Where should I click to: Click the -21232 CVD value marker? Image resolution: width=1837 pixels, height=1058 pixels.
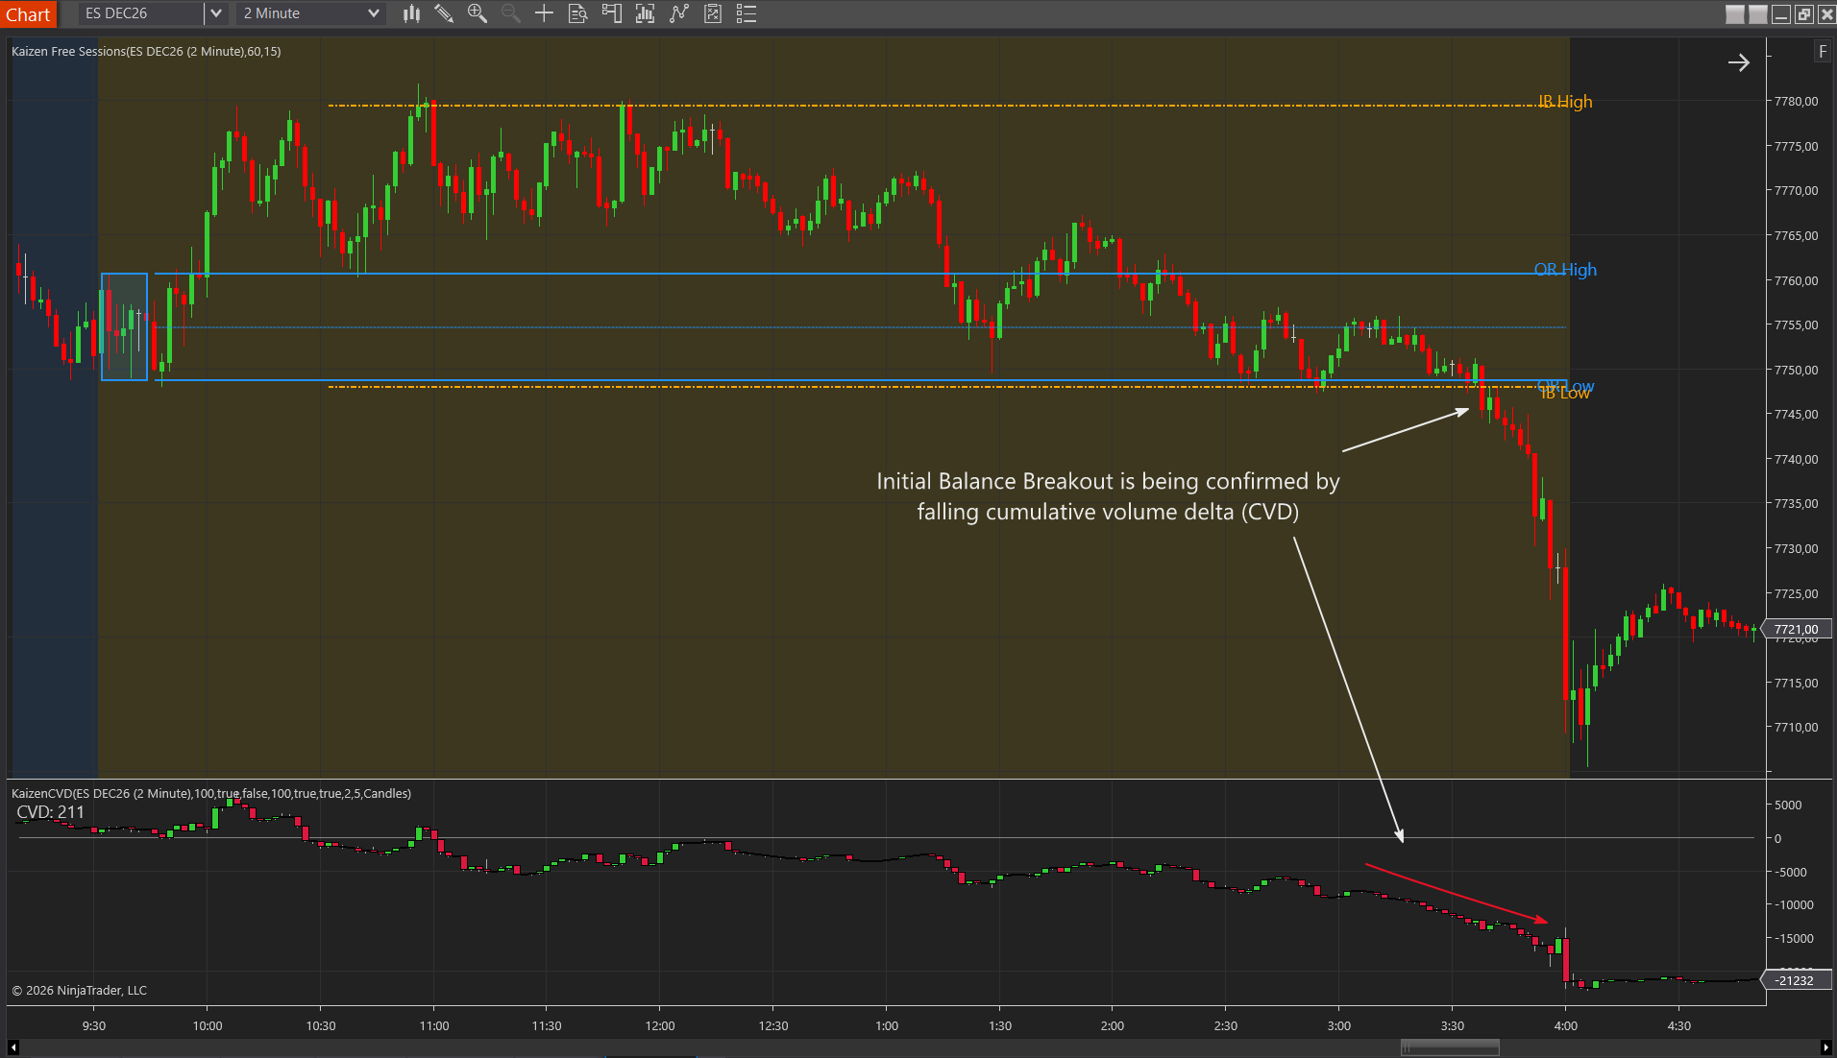click(1797, 980)
